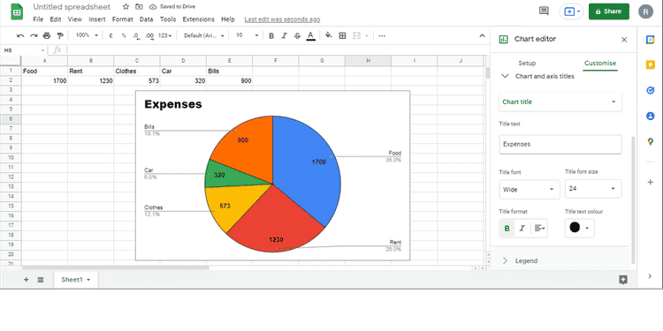This screenshot has width=663, height=331.
Task: Open the Insert menu
Action: coord(97,19)
